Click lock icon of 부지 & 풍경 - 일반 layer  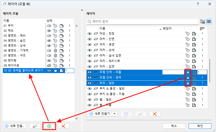click(x=188, y=89)
